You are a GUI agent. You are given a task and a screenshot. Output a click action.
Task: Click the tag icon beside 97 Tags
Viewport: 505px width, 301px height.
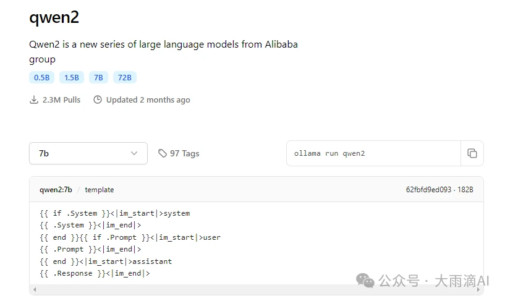(x=163, y=153)
